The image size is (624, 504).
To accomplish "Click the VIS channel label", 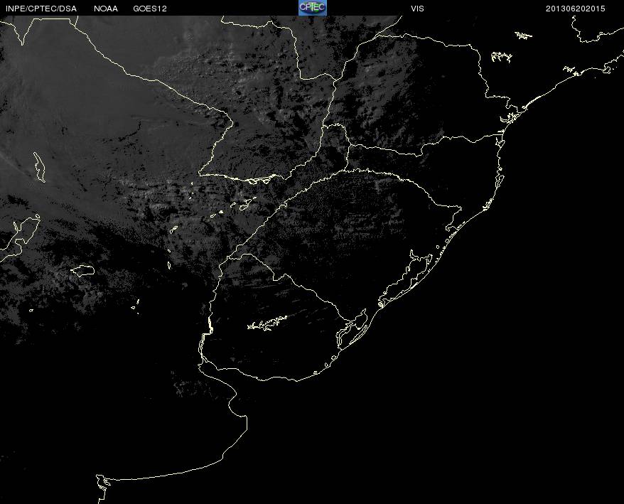I will pos(417,9).
